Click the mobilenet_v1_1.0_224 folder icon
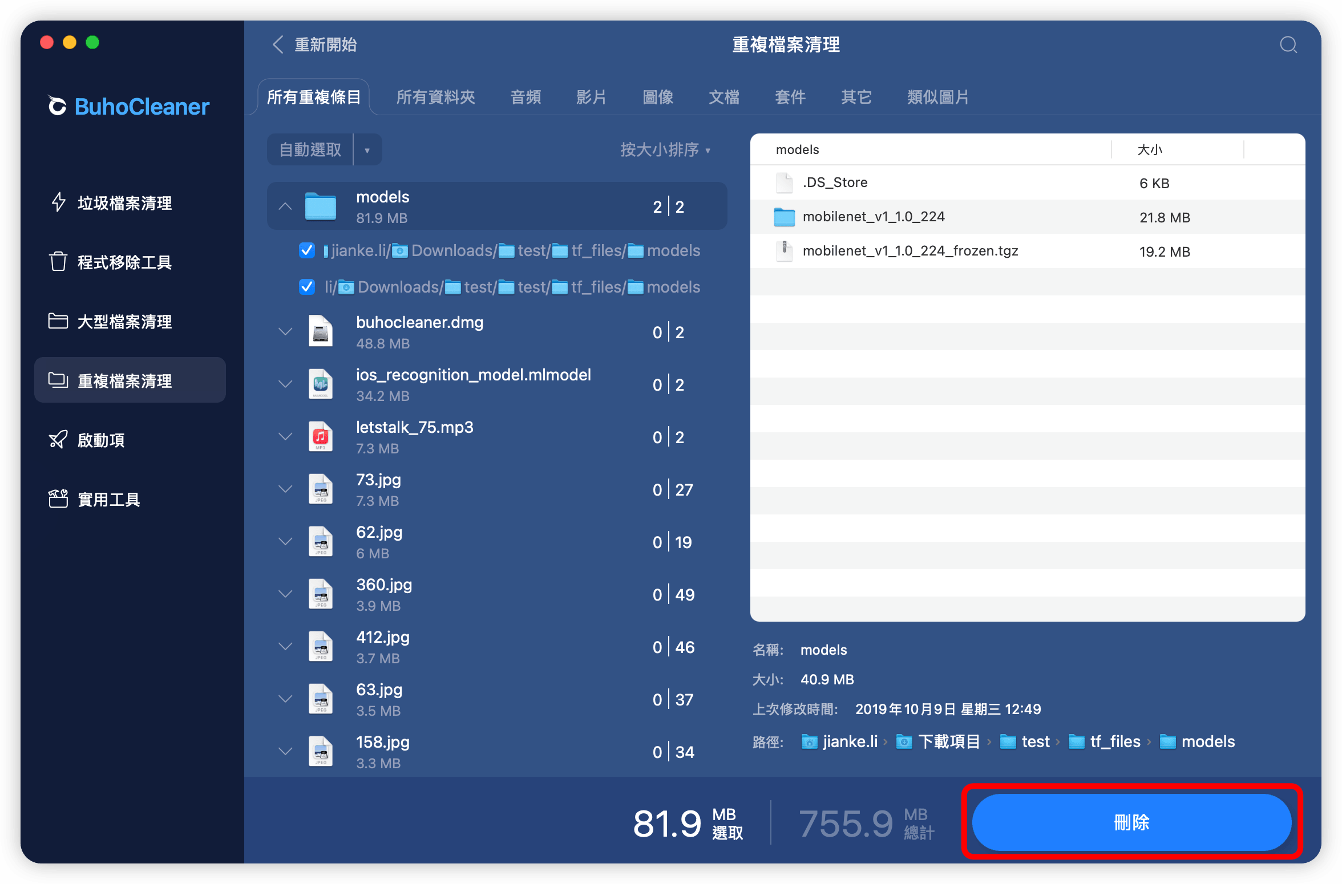Screen dimensions: 1342x884 click(x=785, y=217)
